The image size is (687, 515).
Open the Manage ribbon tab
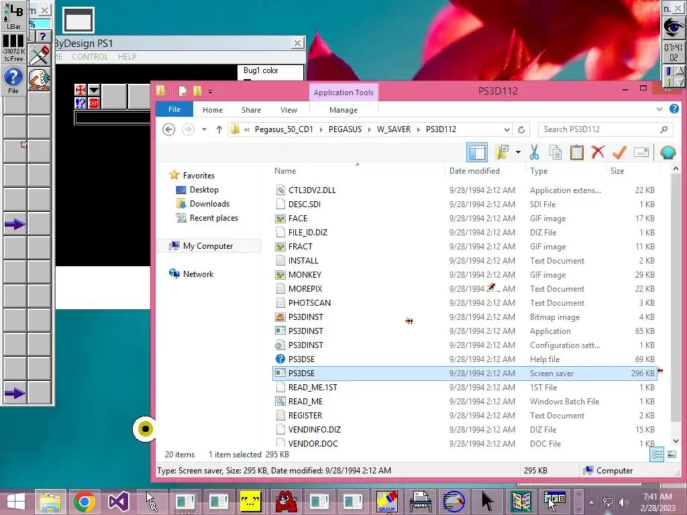[343, 110]
